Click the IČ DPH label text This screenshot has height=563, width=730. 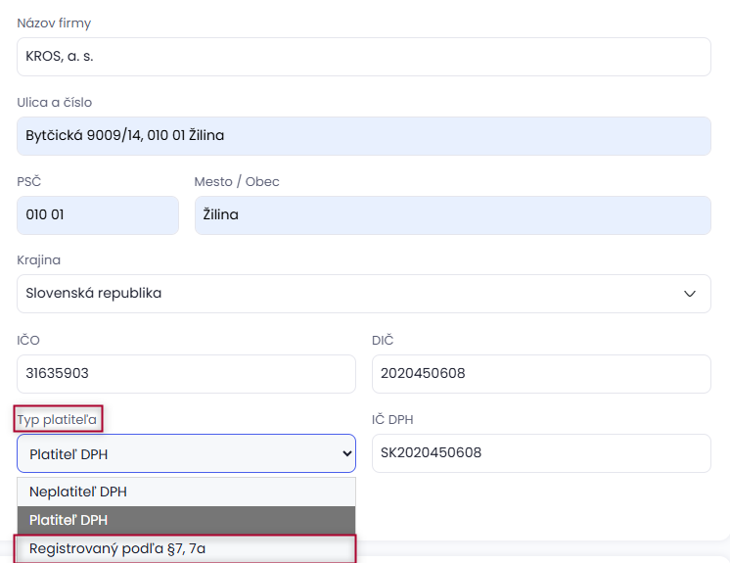pyautogui.click(x=393, y=420)
